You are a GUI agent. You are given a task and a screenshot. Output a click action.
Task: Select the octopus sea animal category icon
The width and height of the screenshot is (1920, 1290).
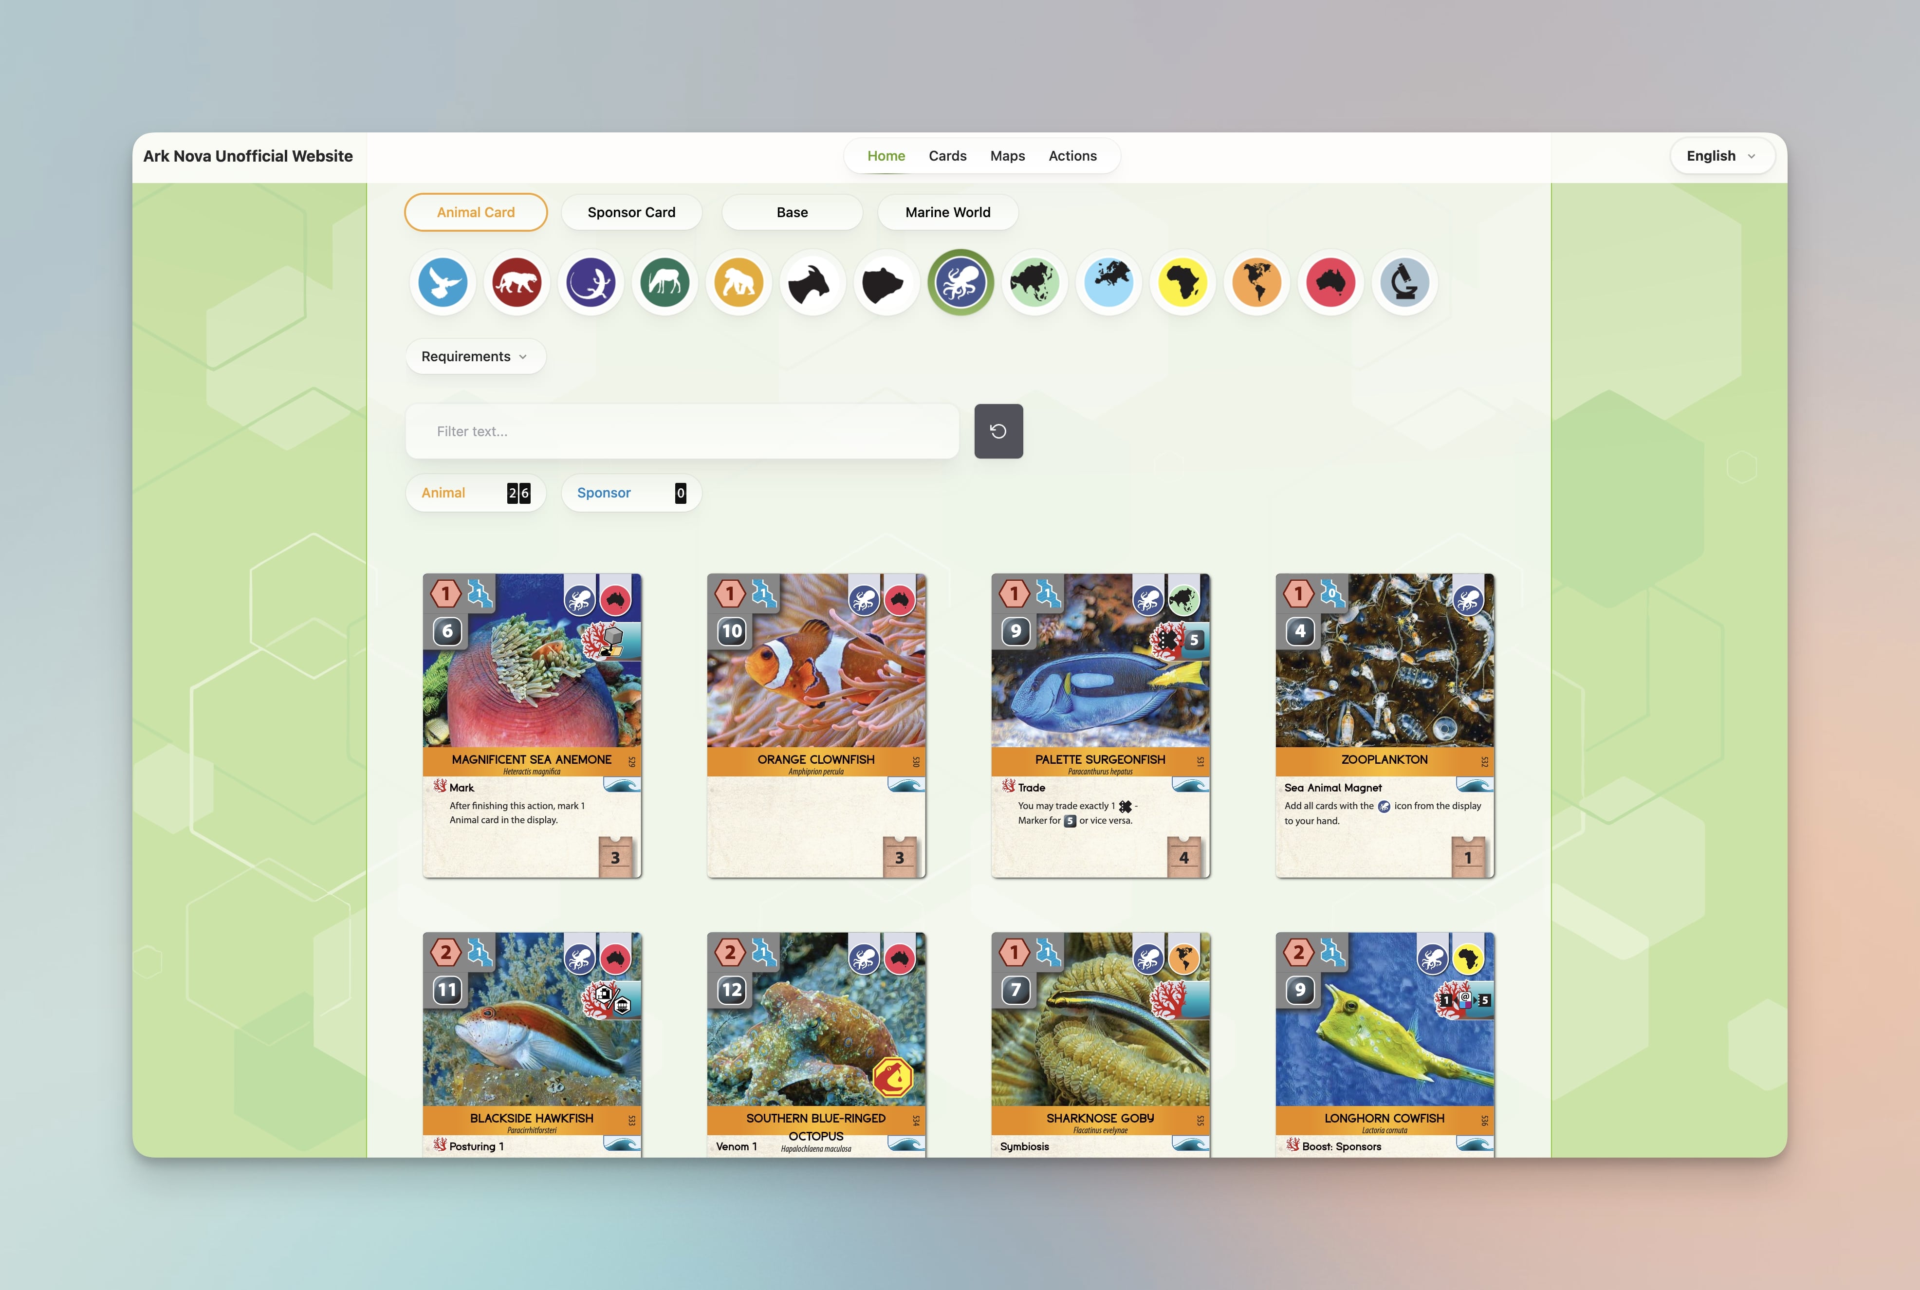click(960, 282)
